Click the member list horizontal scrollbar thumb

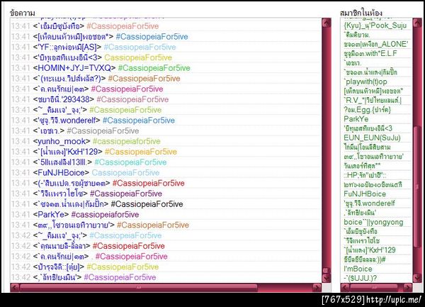pos(374,287)
